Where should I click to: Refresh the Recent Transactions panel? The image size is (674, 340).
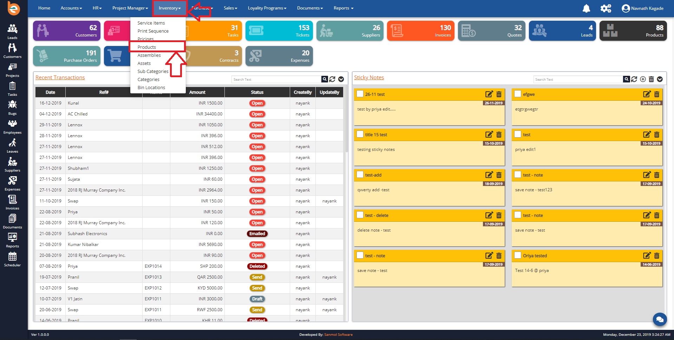pyautogui.click(x=332, y=79)
